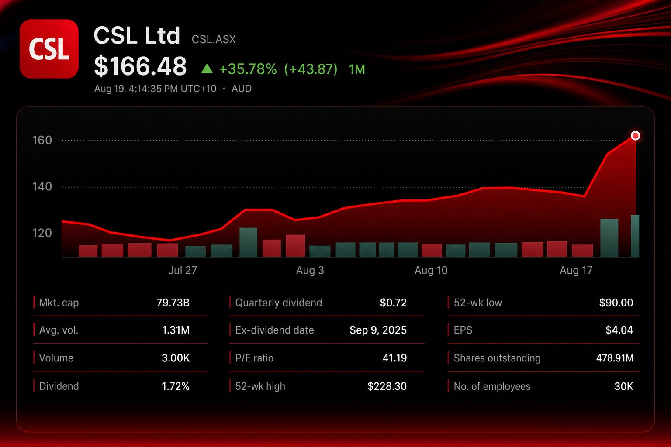
Task: Click the red CSL logo icon
Action: click(49, 49)
